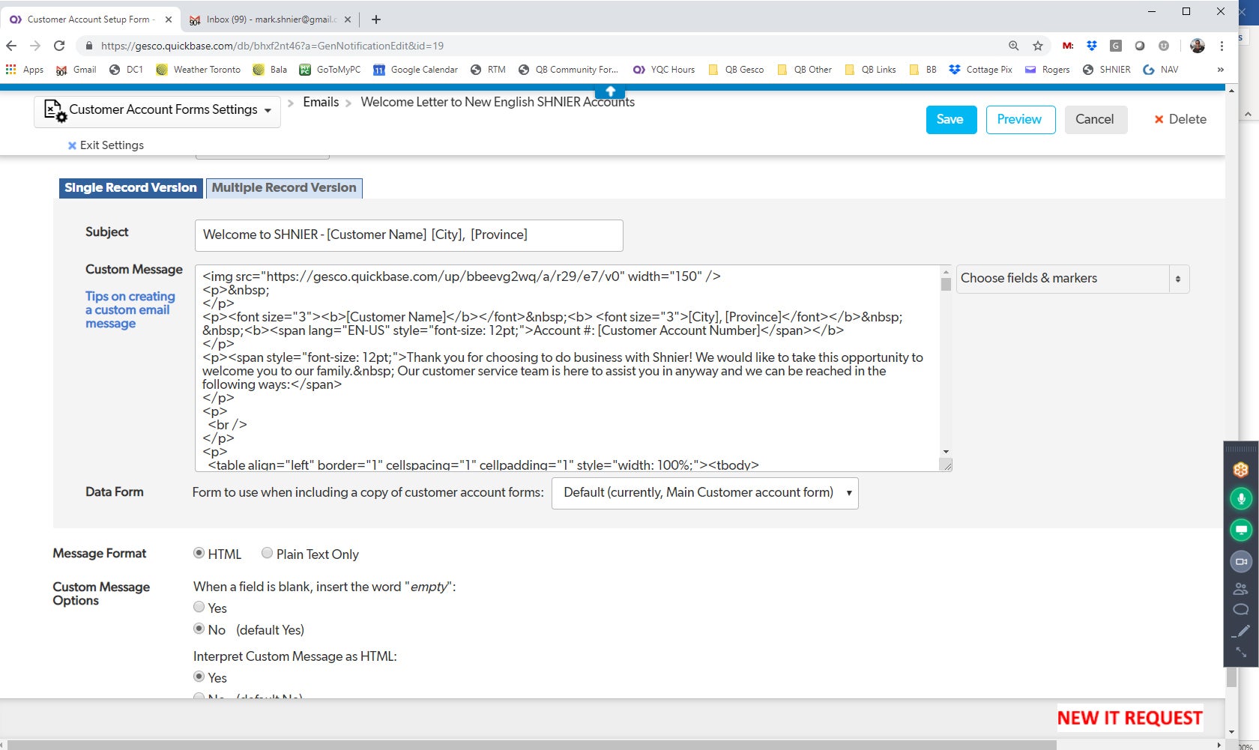Open Rogers bookmark
1259x750 pixels.
(x=1047, y=70)
